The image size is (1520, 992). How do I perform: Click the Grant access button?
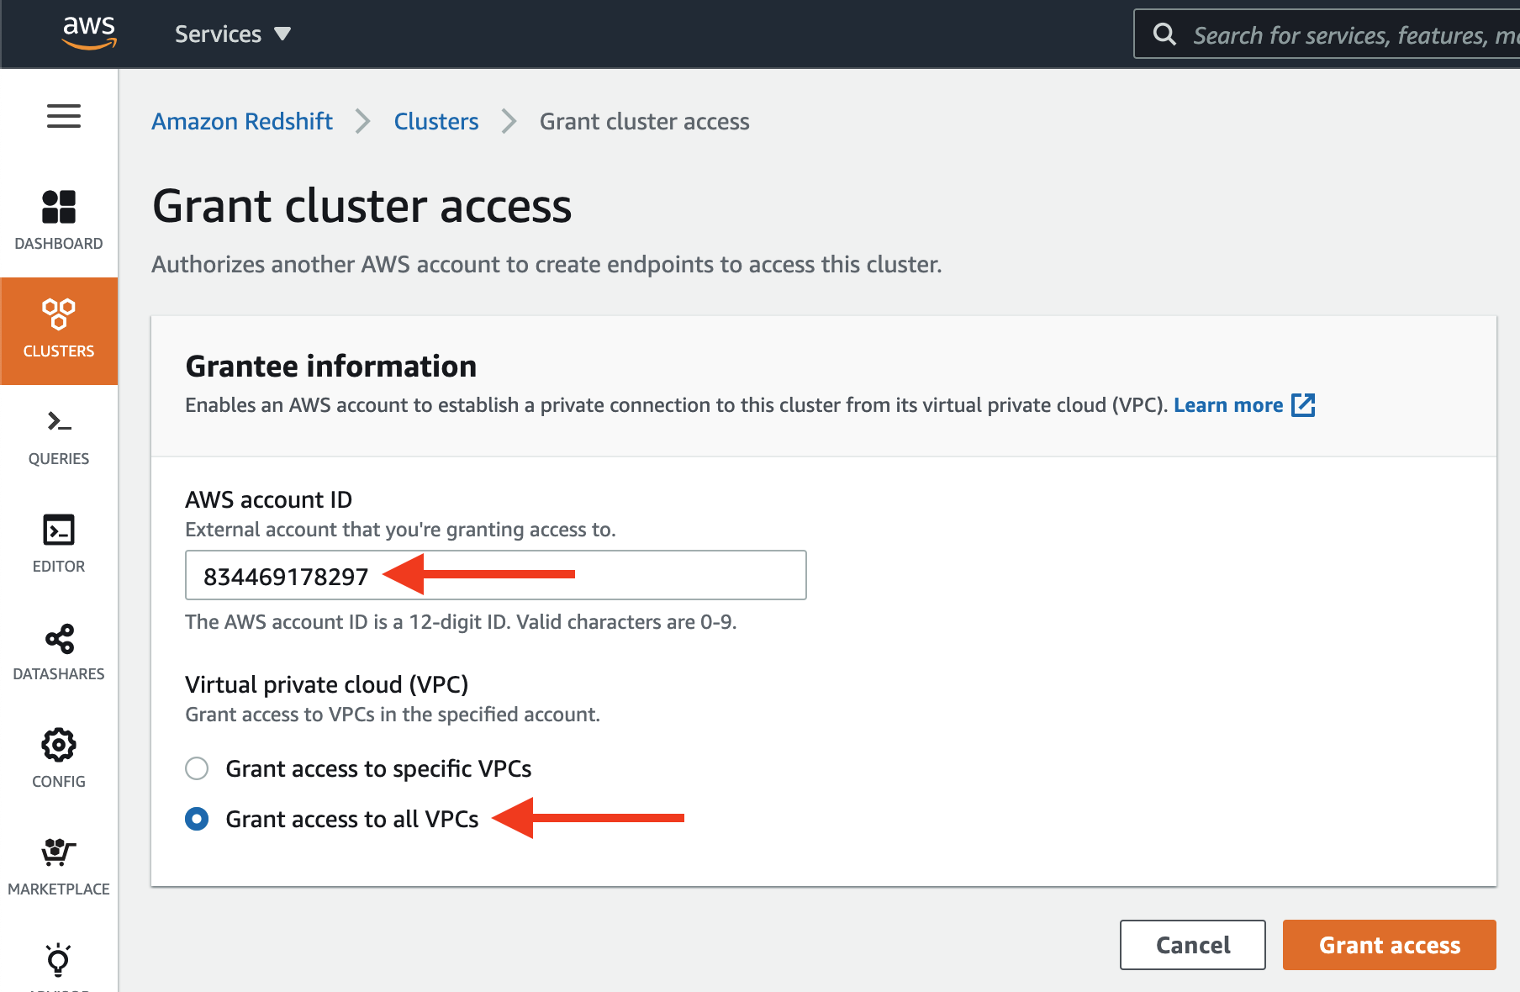point(1389,945)
